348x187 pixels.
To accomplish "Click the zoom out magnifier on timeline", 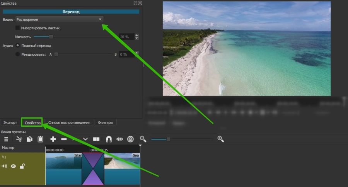I will pos(143,139).
